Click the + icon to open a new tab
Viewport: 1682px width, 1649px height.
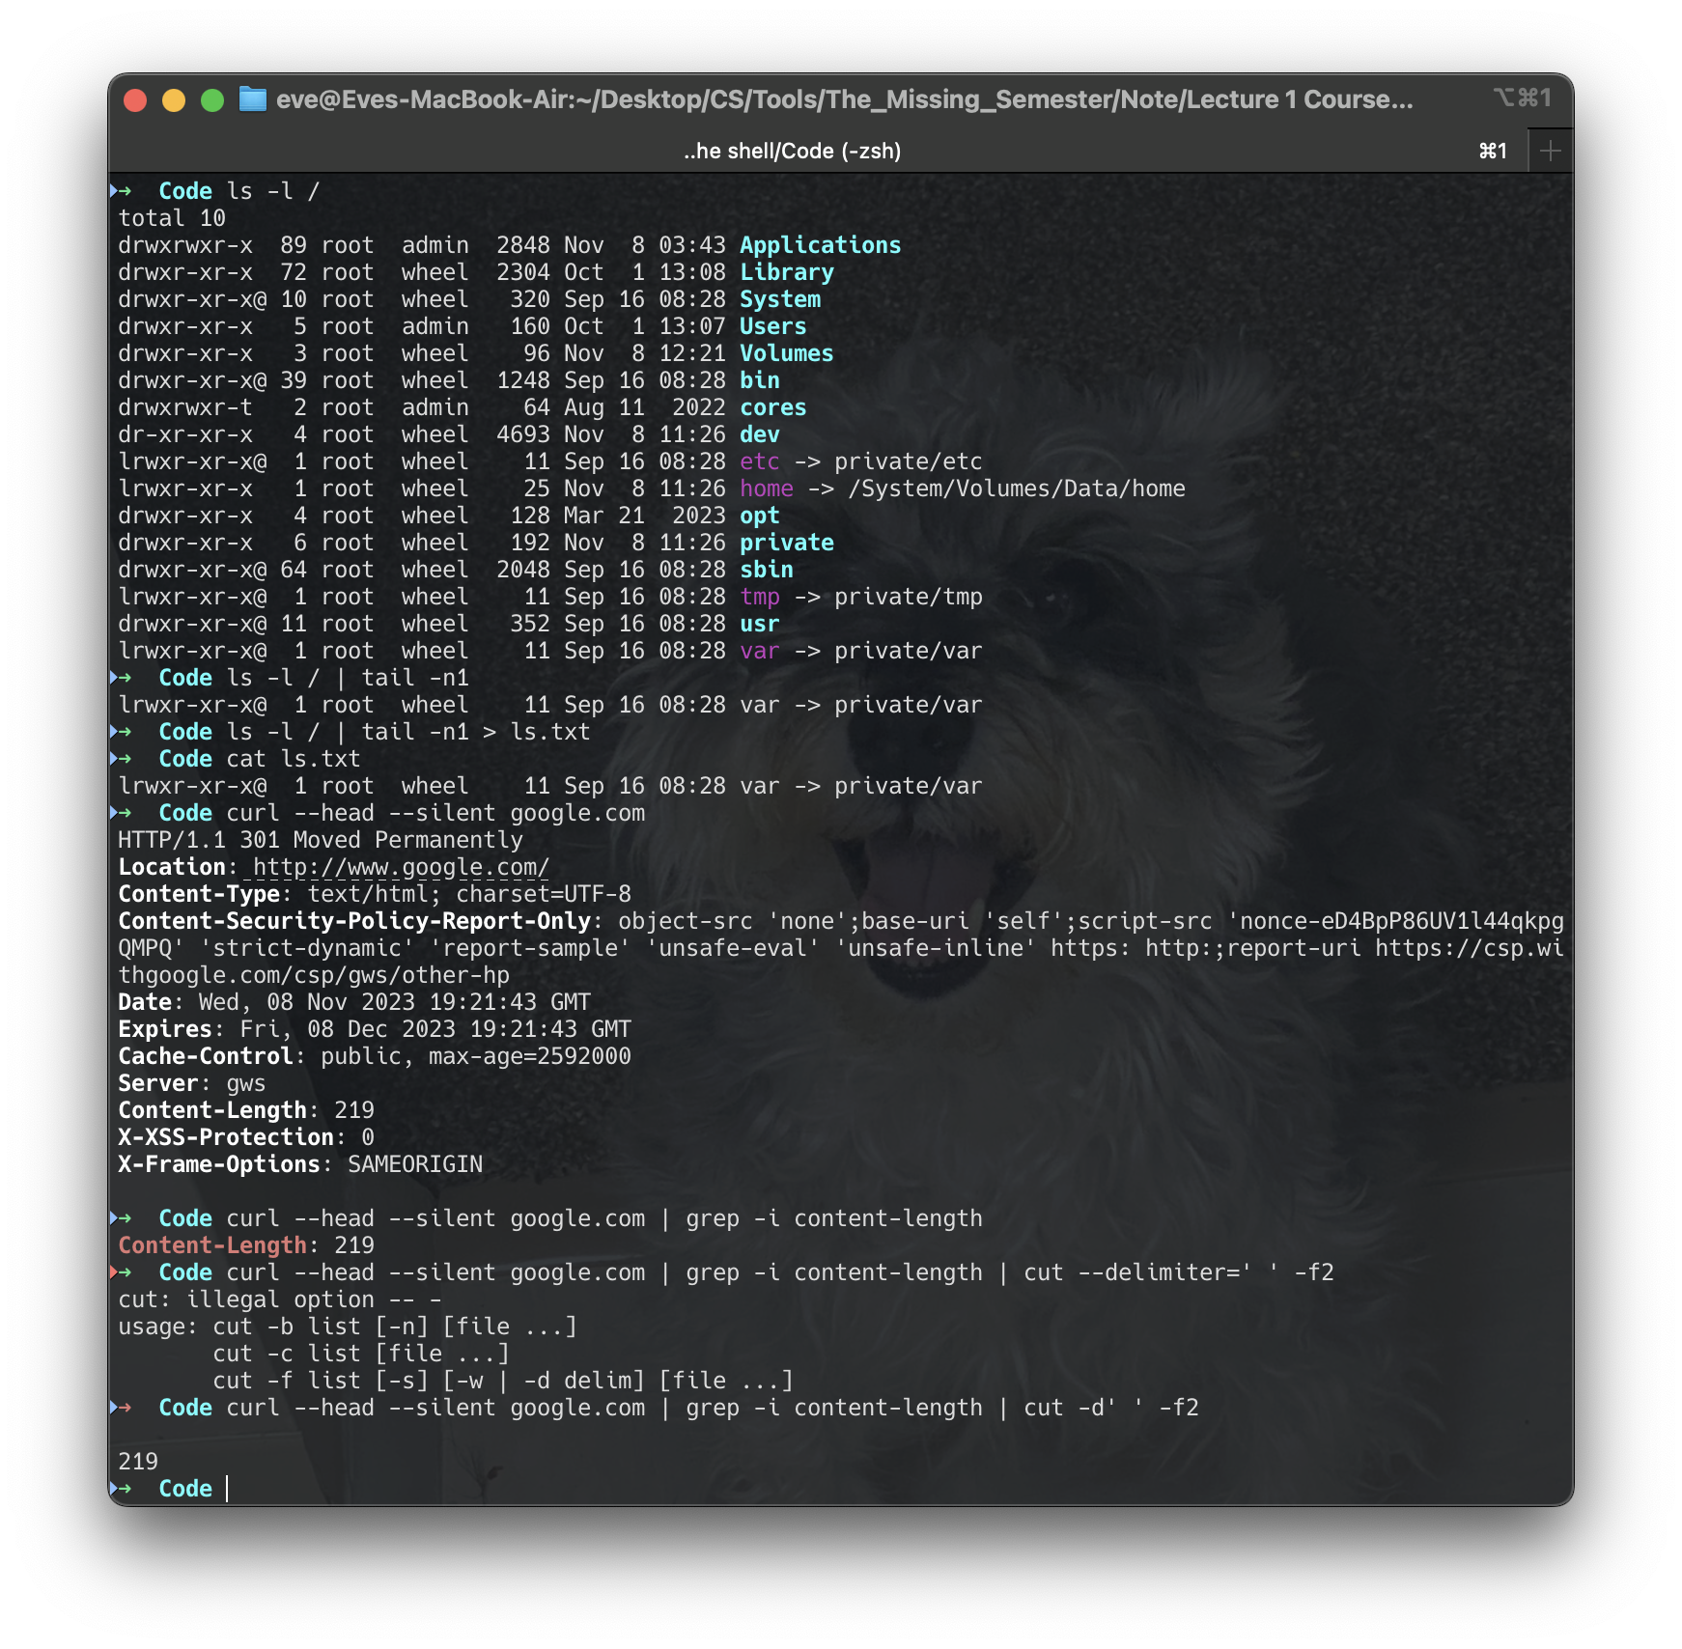(1551, 151)
